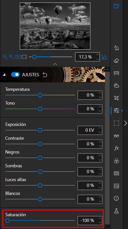Open the picture frame tool icon

[x=116, y=186]
